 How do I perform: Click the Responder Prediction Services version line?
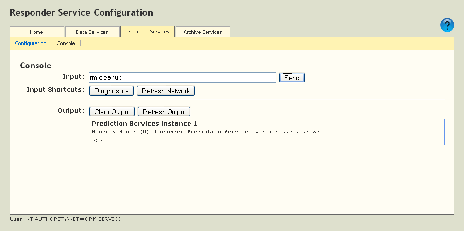[206, 132]
